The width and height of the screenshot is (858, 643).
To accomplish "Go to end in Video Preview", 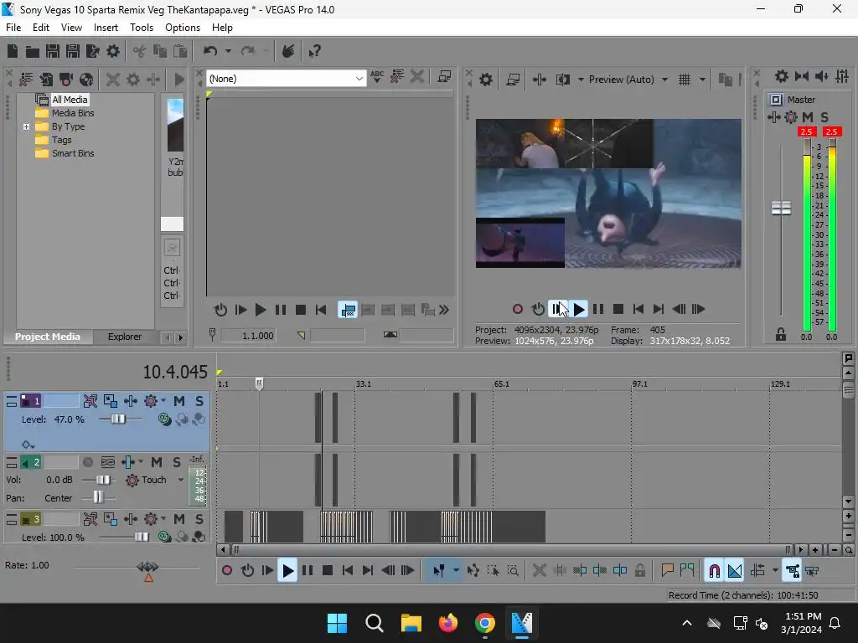I will tap(659, 310).
